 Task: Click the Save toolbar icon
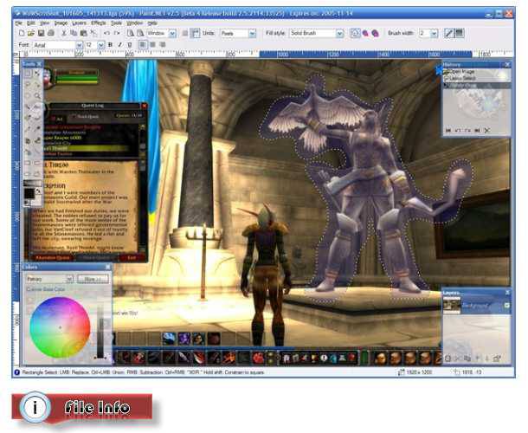coord(41,33)
